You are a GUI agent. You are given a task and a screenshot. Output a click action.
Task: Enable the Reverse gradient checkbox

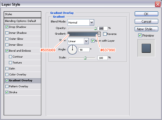click(x=105, y=34)
